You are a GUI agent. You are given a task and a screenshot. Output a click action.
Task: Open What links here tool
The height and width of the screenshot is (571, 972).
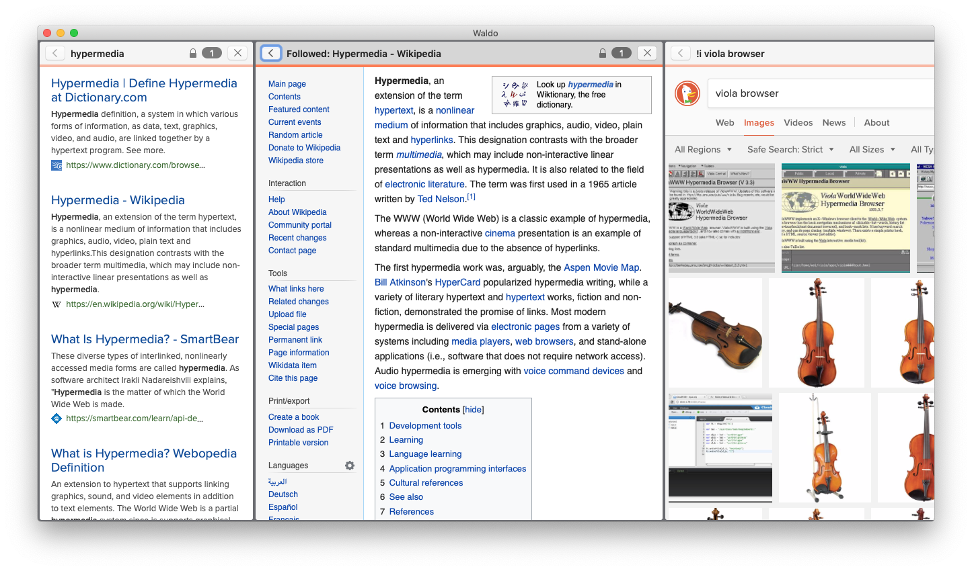coord(296,289)
